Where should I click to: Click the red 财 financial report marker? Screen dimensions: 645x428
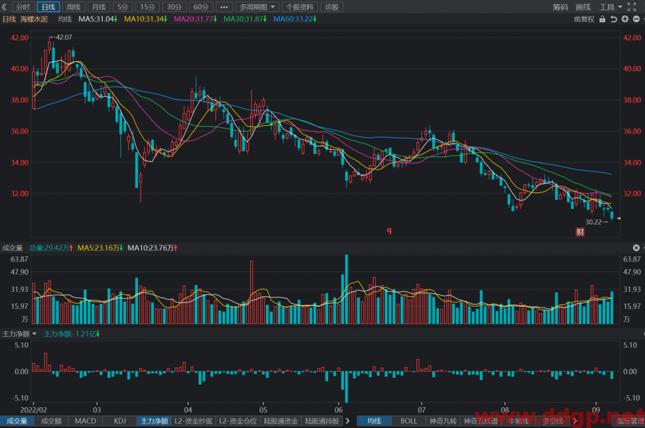pos(580,232)
